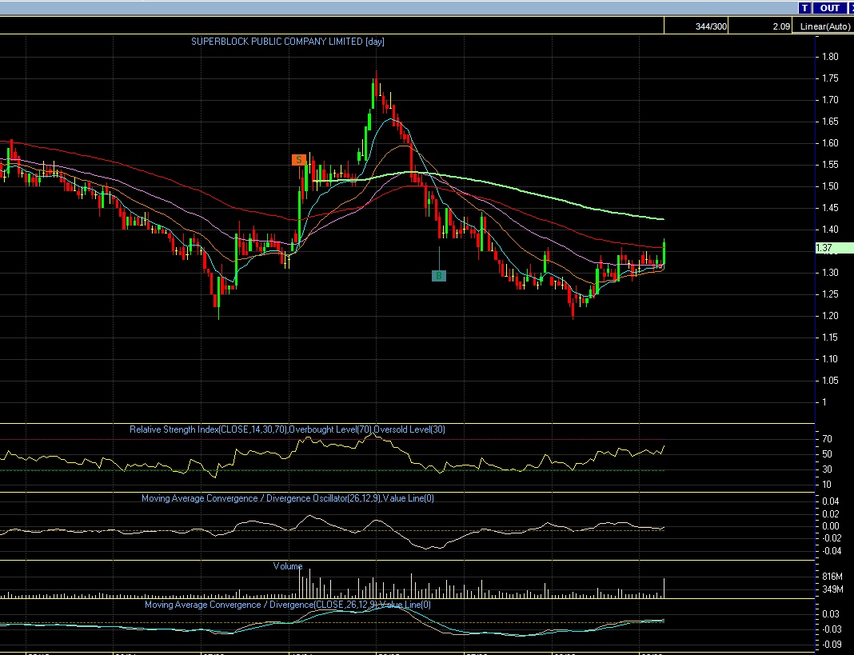Click the 344/300 bar count field
This screenshot has width=854, height=655.
(x=696, y=26)
